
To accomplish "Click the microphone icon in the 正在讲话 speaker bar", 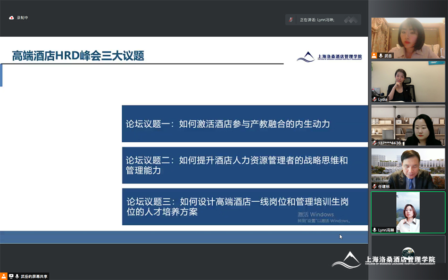I will 291,20.
